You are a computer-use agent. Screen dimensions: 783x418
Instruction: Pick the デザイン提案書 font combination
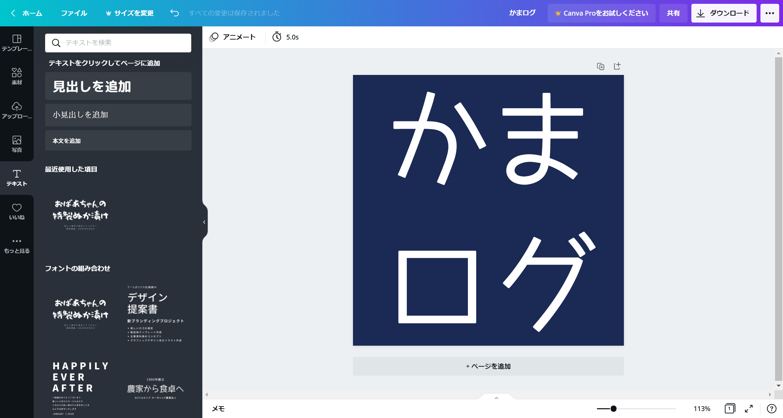click(x=155, y=313)
